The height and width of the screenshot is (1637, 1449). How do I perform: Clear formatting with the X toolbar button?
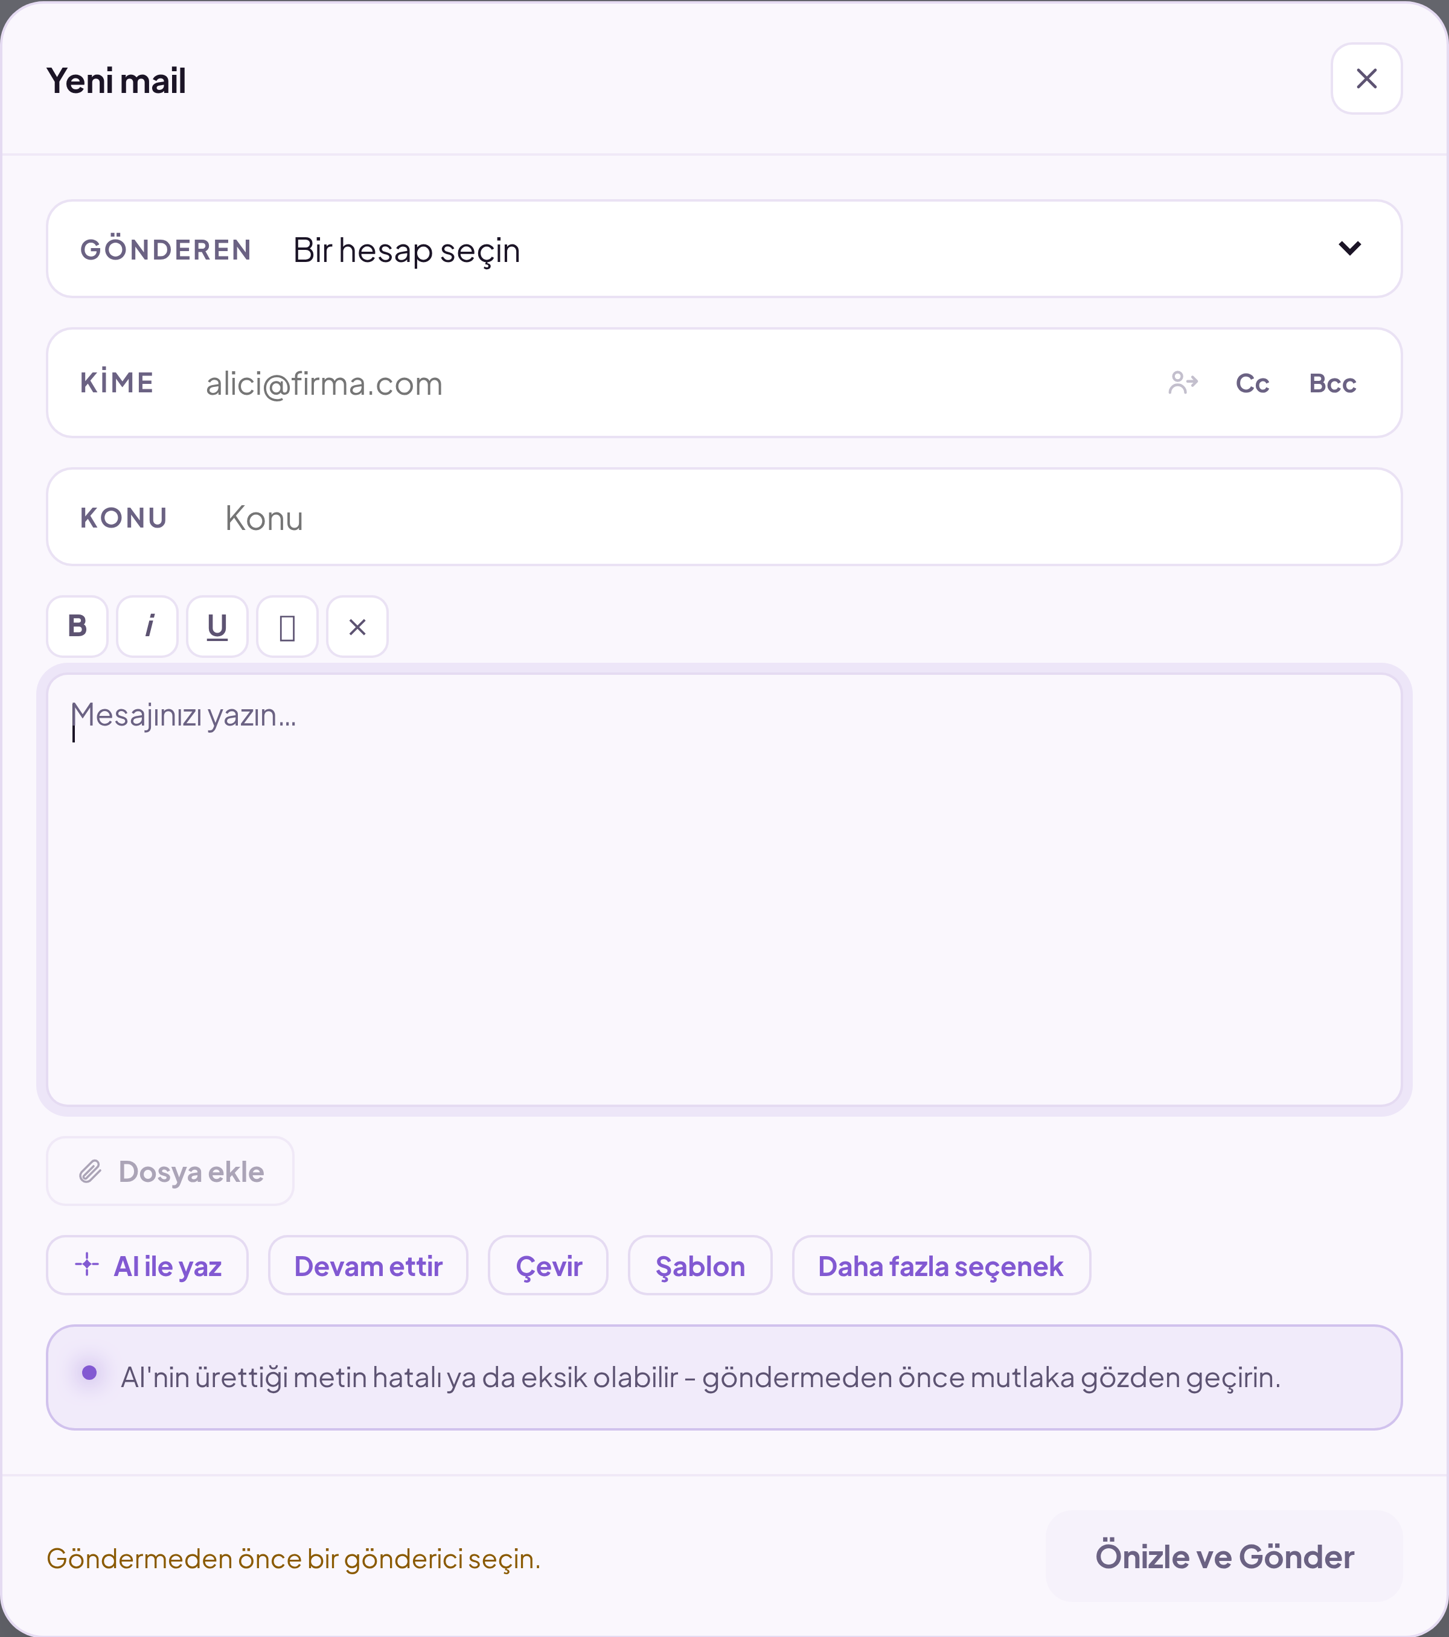pos(357,627)
